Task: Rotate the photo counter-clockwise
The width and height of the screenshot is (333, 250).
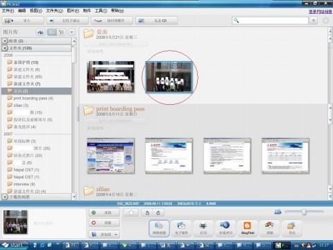Action: 147,212
